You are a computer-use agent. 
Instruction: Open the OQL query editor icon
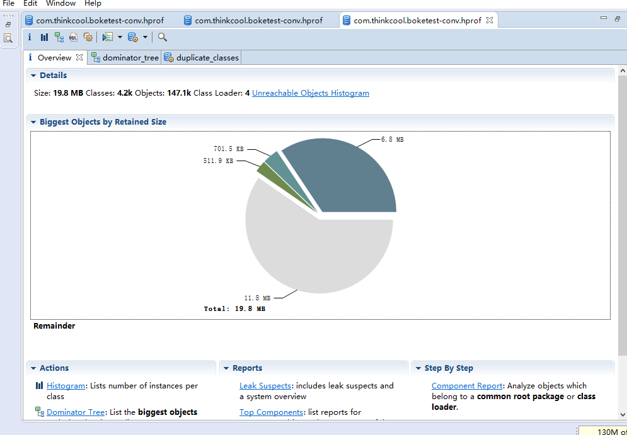point(73,37)
